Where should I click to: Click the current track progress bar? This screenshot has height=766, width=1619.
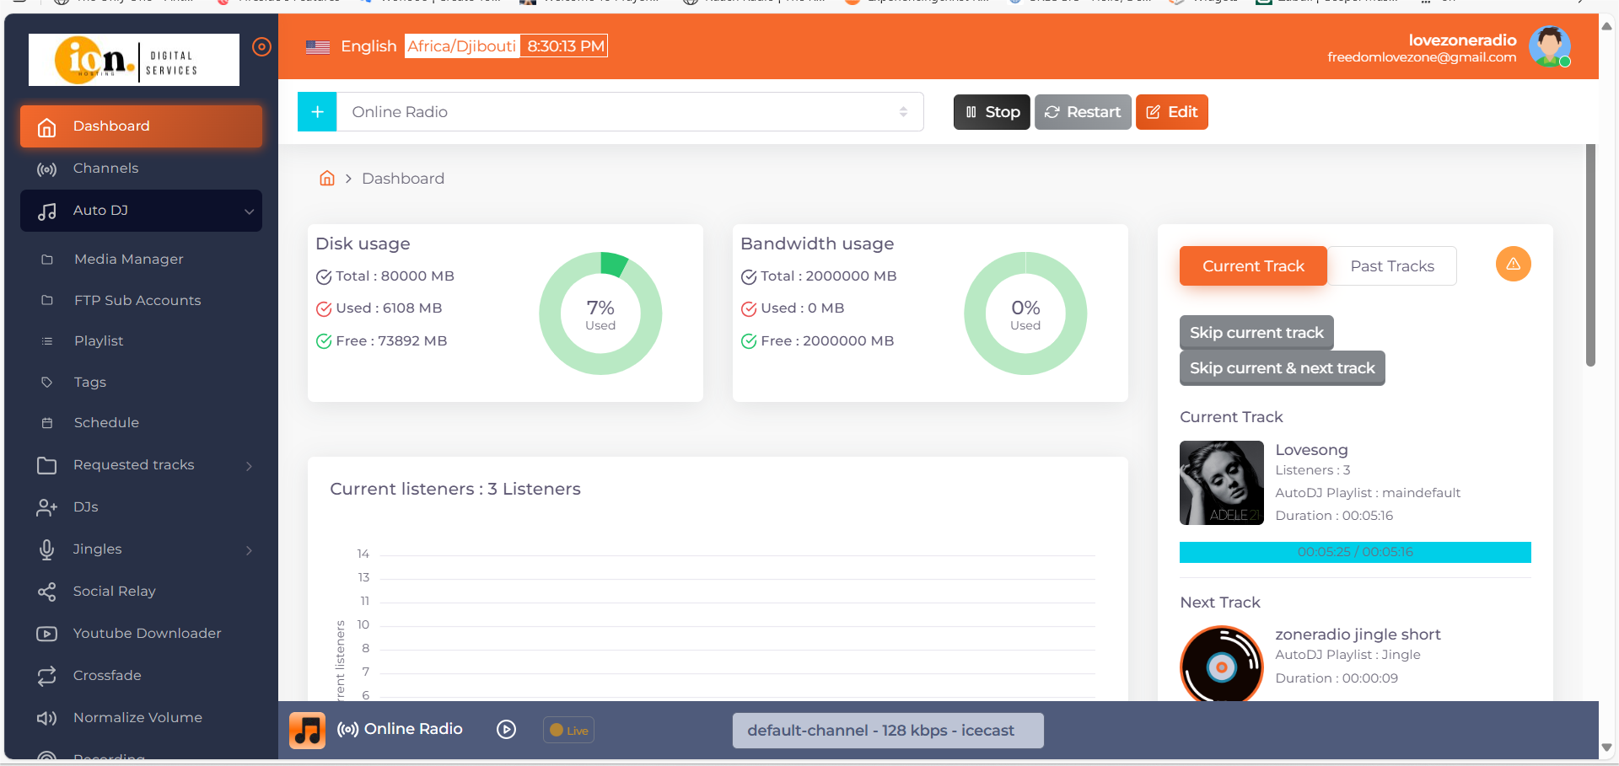(x=1355, y=552)
